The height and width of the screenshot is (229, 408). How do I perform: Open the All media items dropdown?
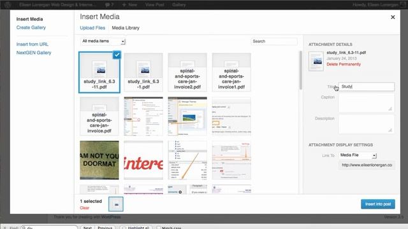click(x=103, y=41)
